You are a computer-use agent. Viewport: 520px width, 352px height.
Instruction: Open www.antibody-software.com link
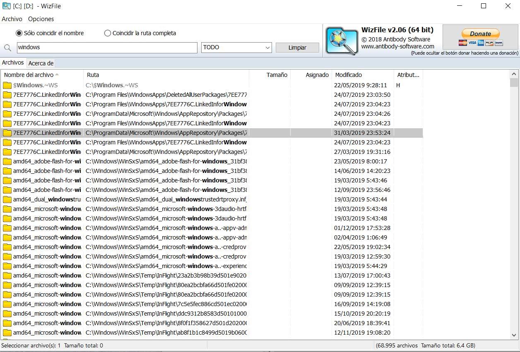coord(398,46)
